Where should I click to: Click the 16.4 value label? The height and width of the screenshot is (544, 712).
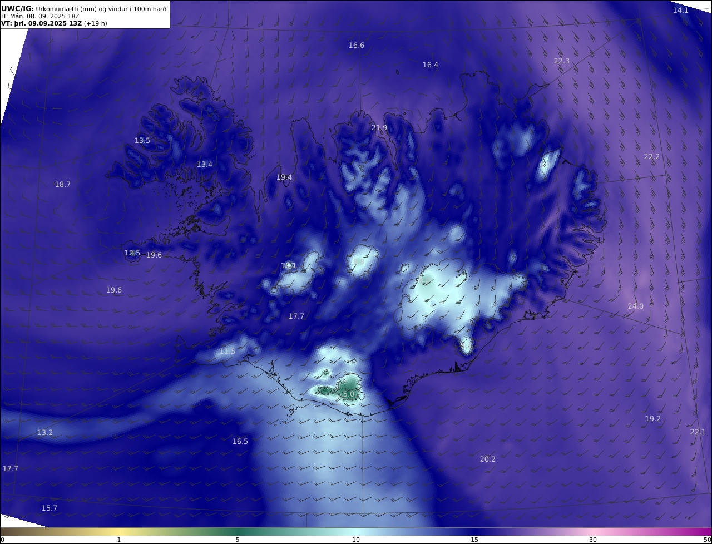[431, 65]
